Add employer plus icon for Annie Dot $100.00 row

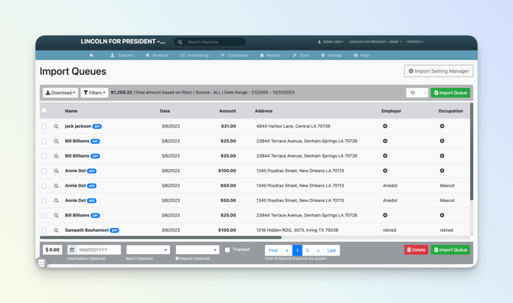pyautogui.click(x=385, y=171)
